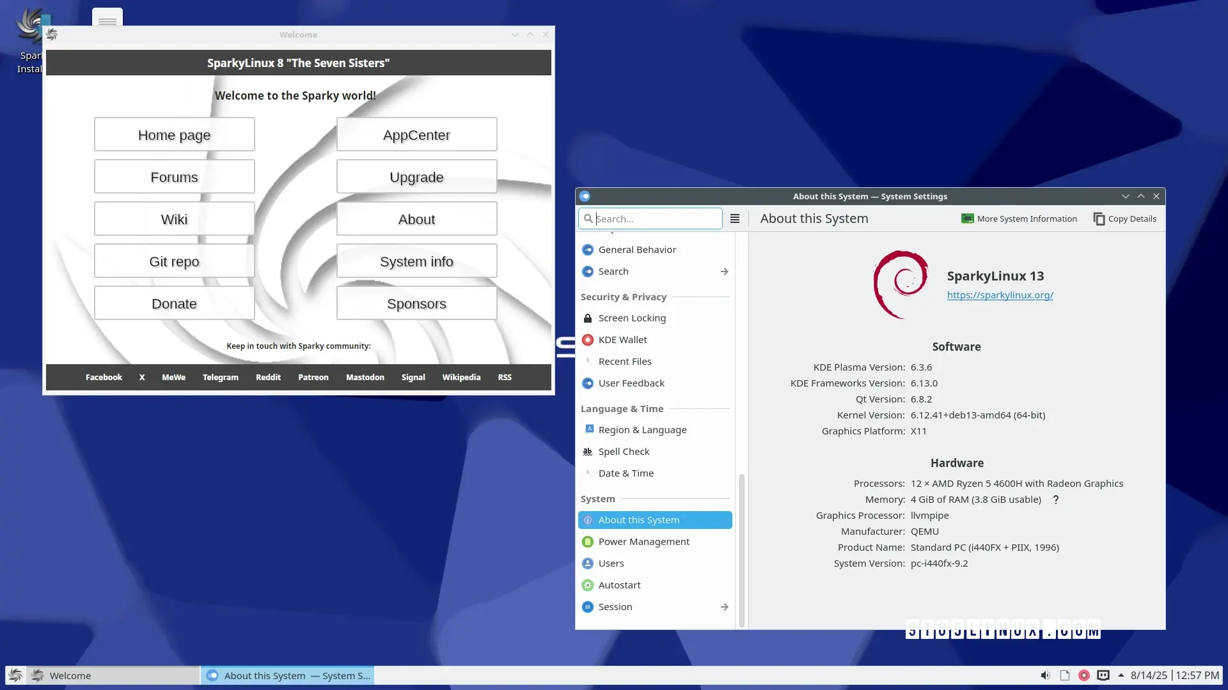Select KDE Wallet in sidebar
This screenshot has height=690, width=1228.
tap(655, 340)
